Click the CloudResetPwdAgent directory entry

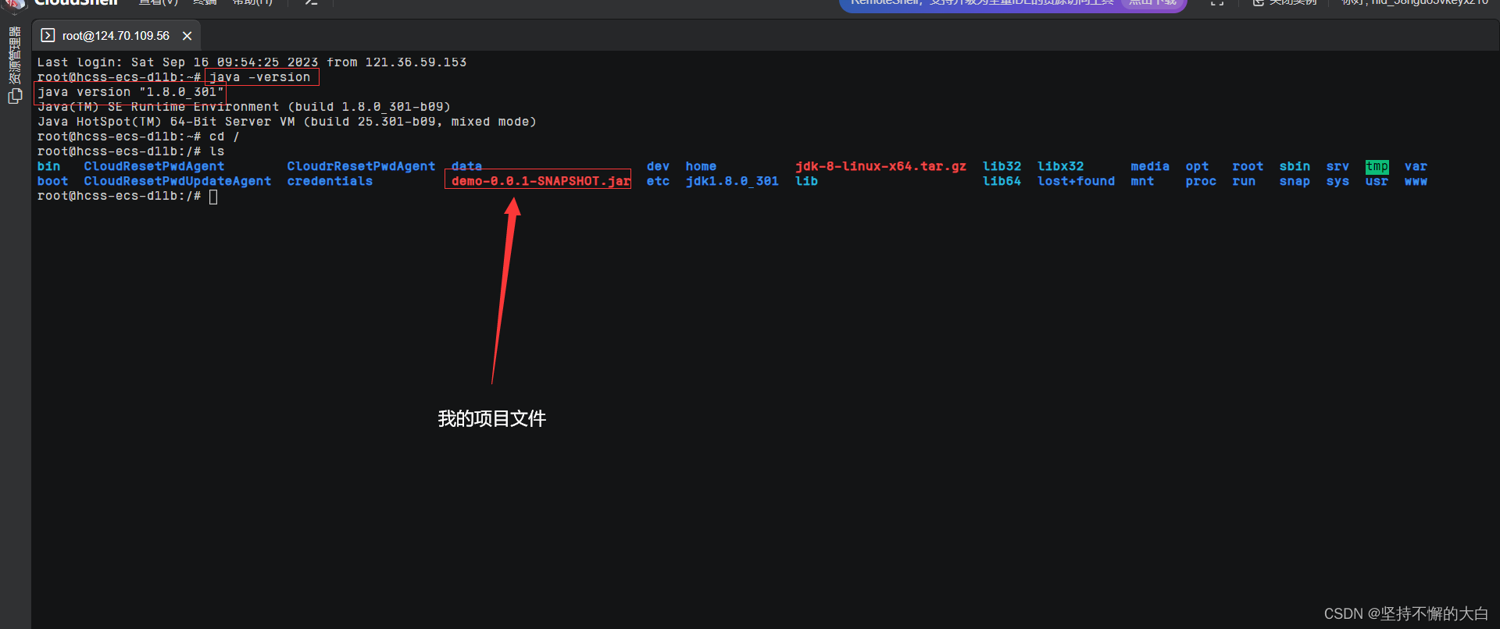click(x=154, y=166)
